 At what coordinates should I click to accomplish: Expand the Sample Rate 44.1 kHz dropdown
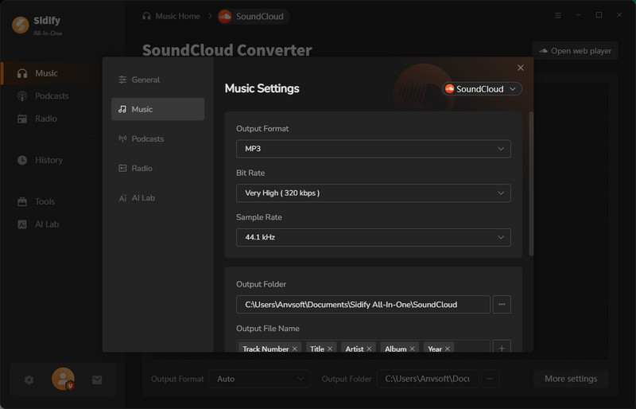pyautogui.click(x=373, y=237)
